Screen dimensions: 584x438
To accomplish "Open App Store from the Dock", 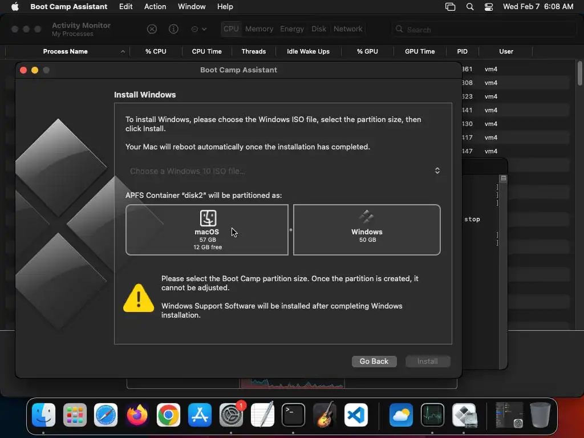I will pyautogui.click(x=200, y=415).
